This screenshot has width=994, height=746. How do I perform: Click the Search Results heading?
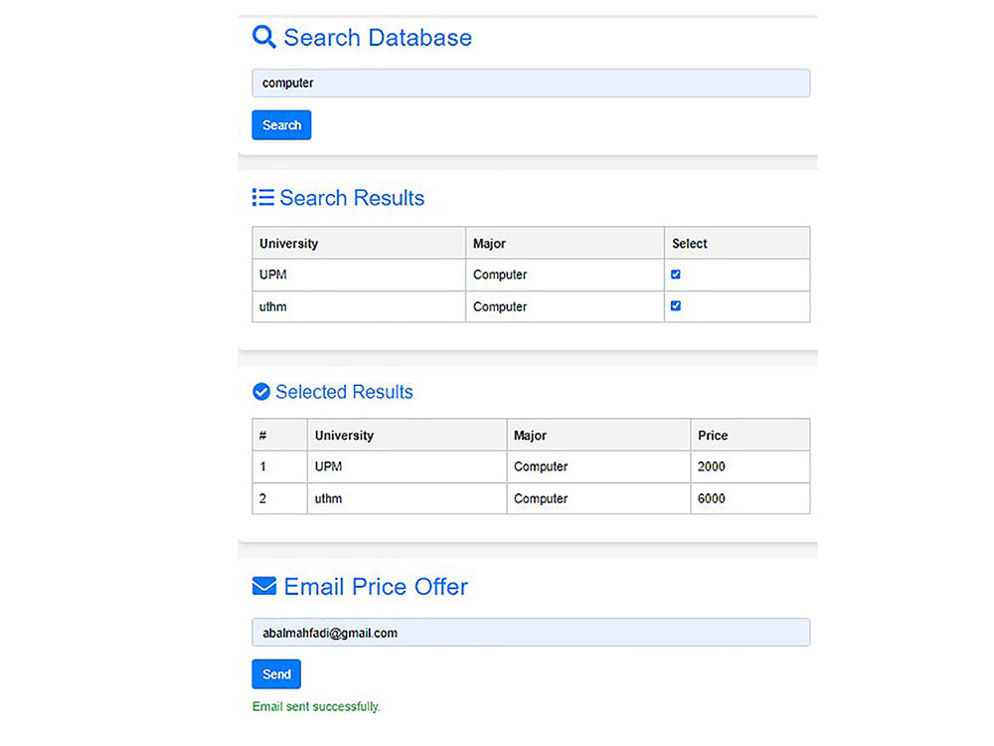pos(352,198)
